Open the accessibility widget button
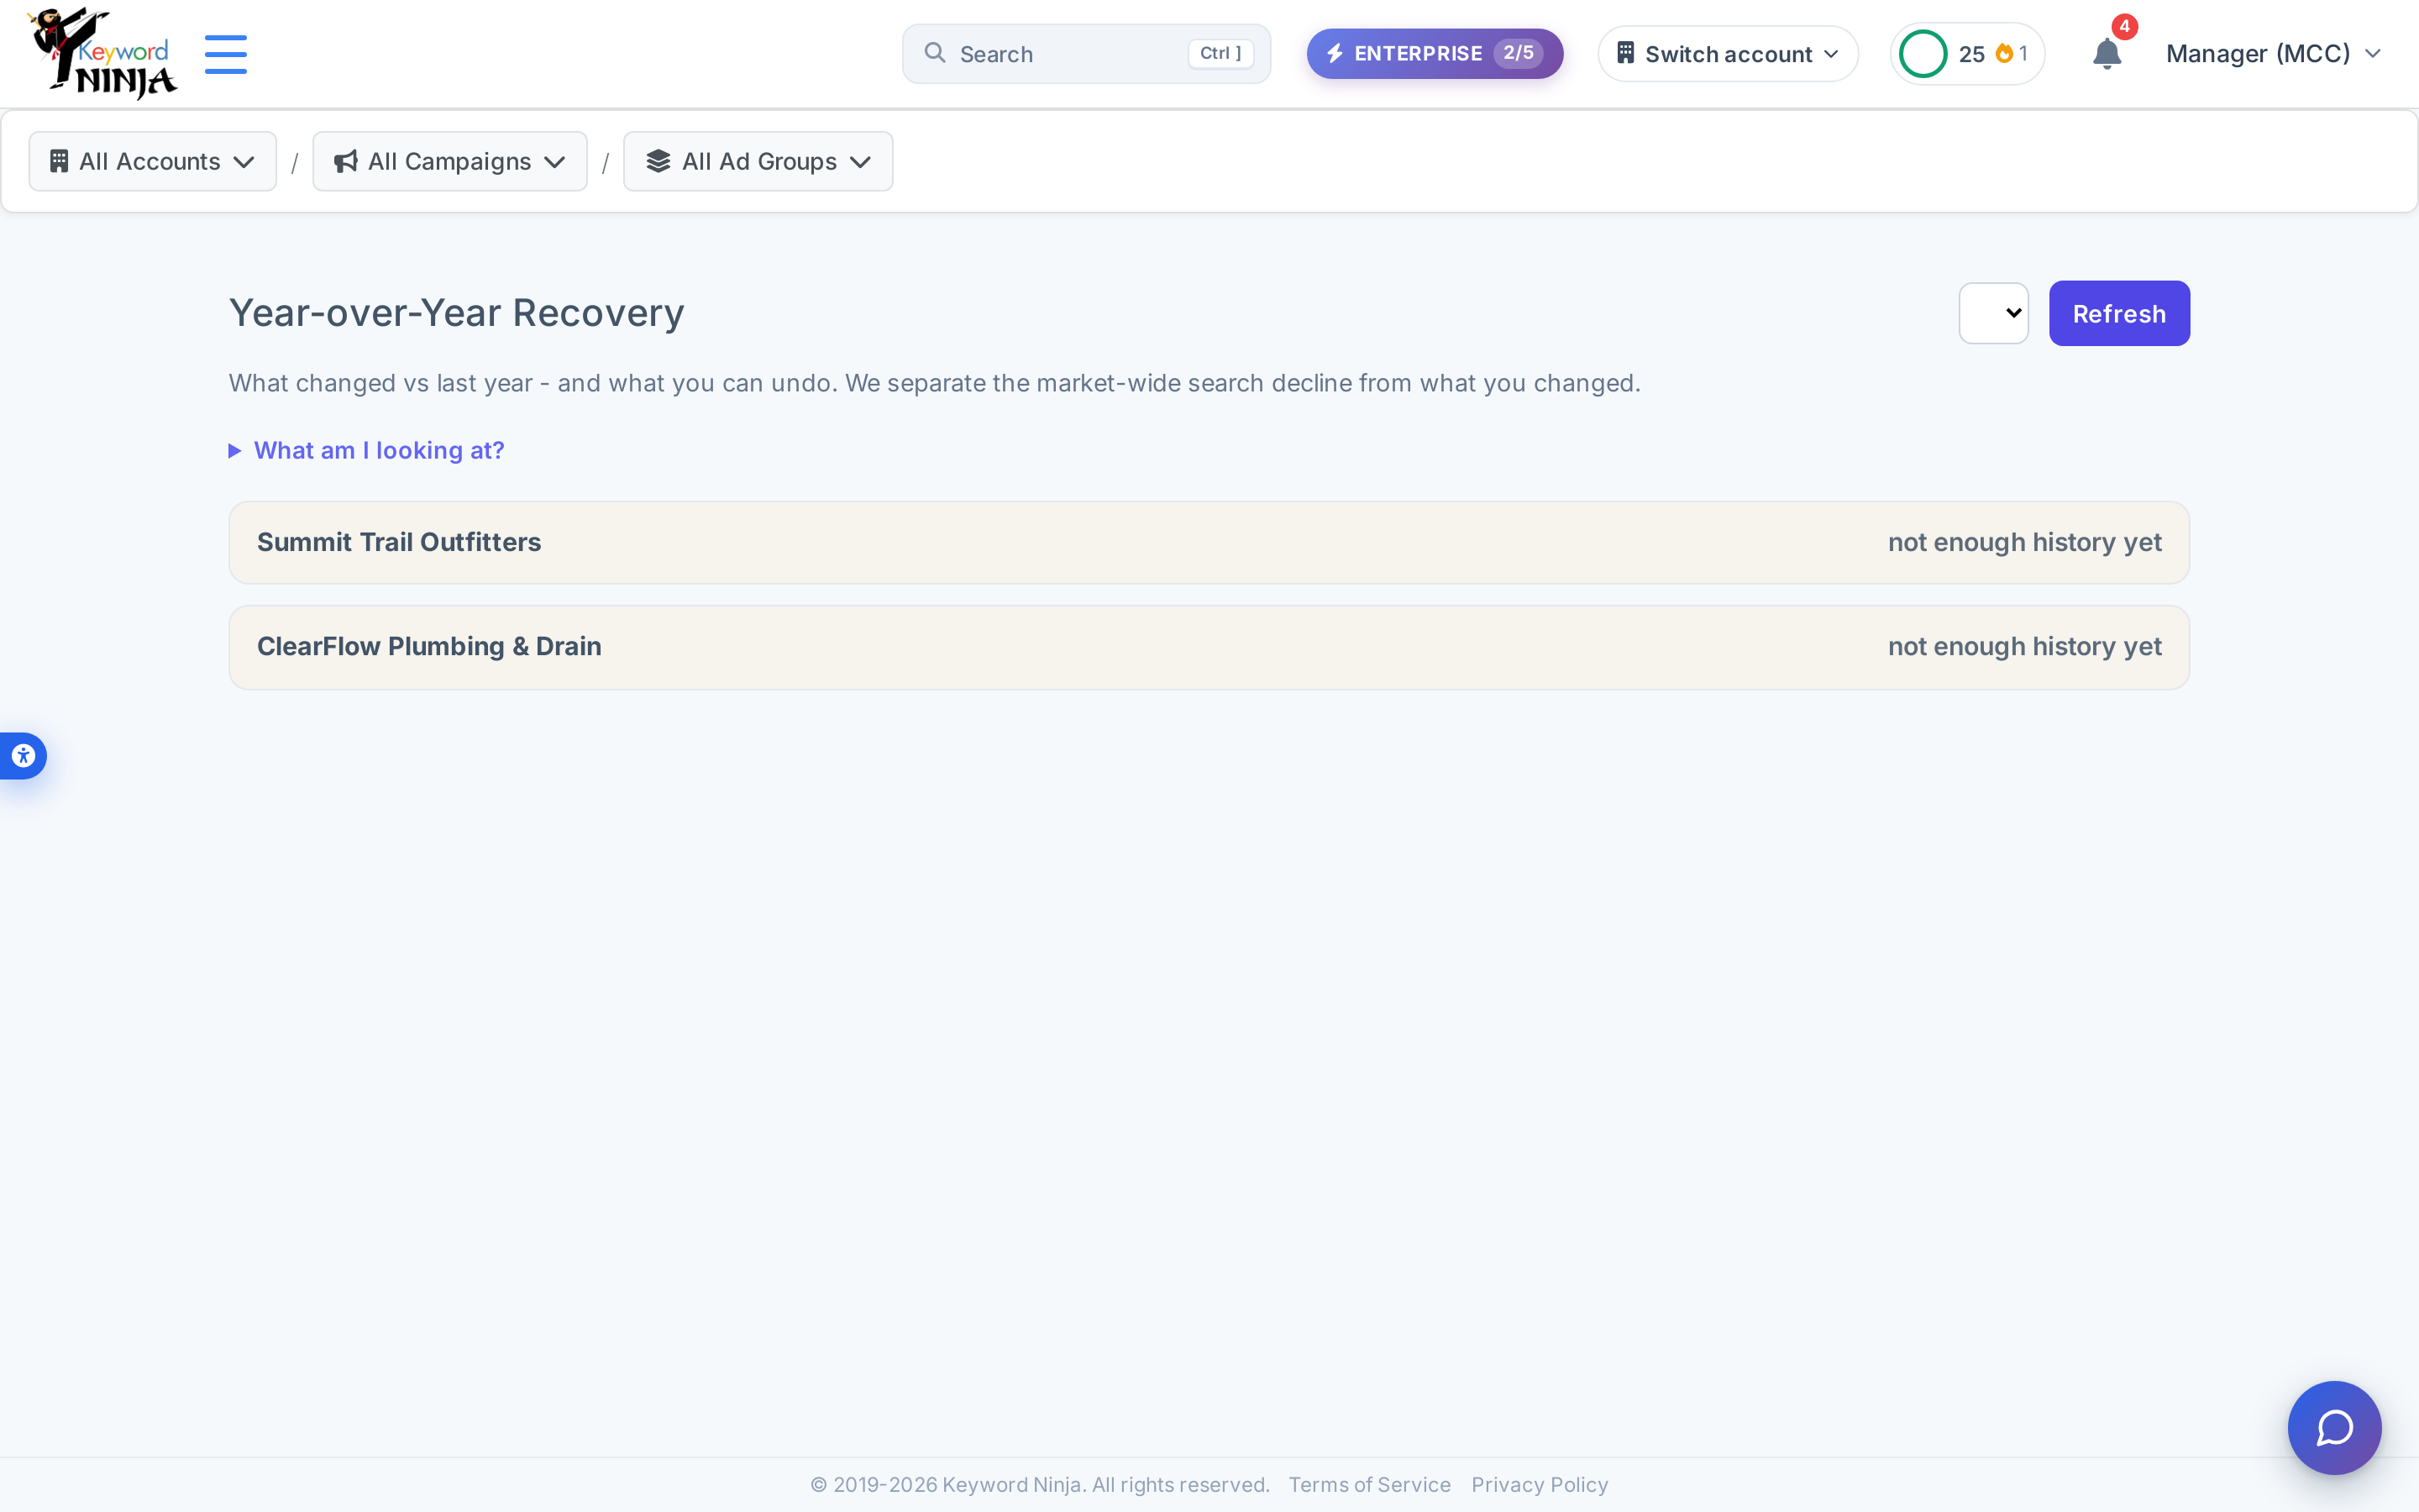 pyautogui.click(x=23, y=756)
